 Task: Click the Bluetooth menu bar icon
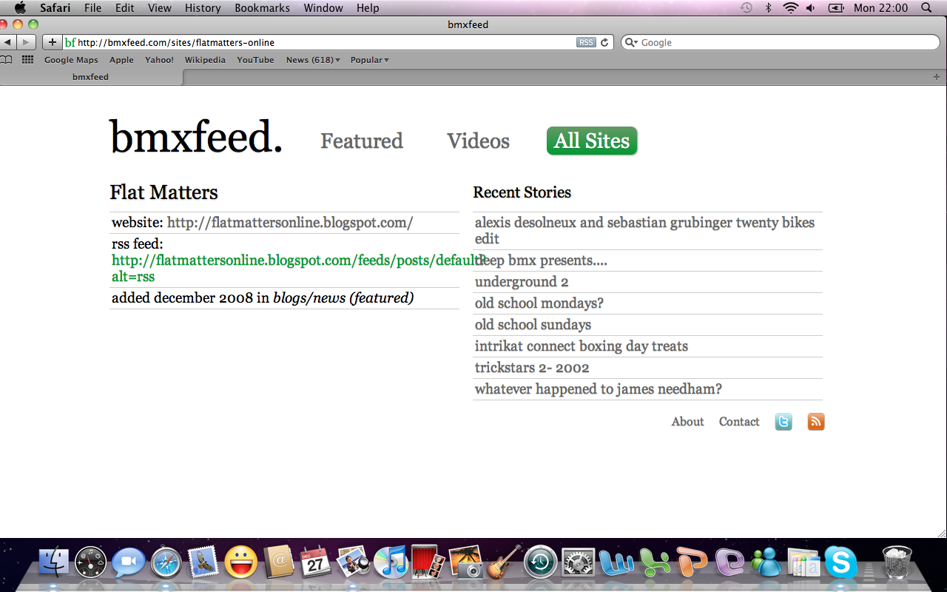click(x=768, y=7)
